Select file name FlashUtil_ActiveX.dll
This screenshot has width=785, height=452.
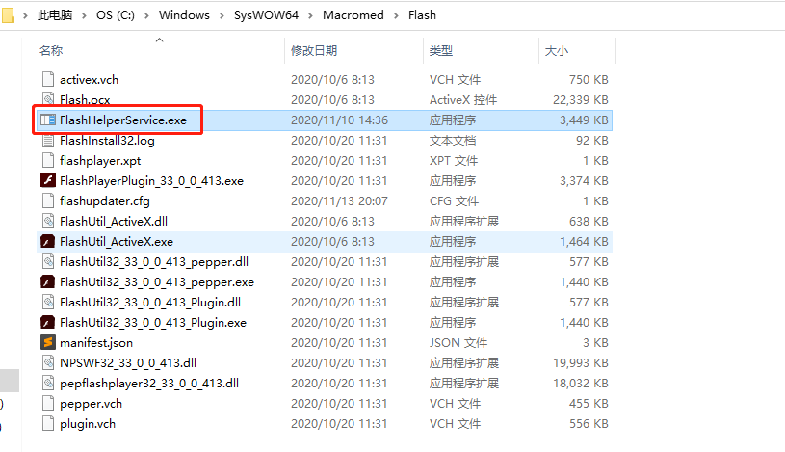(x=114, y=222)
